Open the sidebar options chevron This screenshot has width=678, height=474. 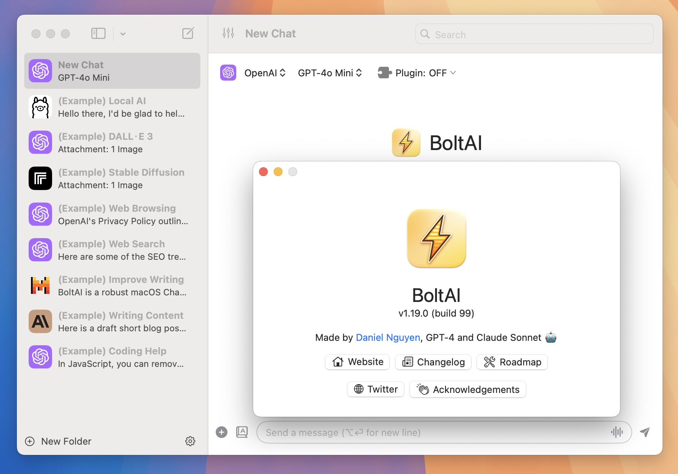tap(123, 34)
